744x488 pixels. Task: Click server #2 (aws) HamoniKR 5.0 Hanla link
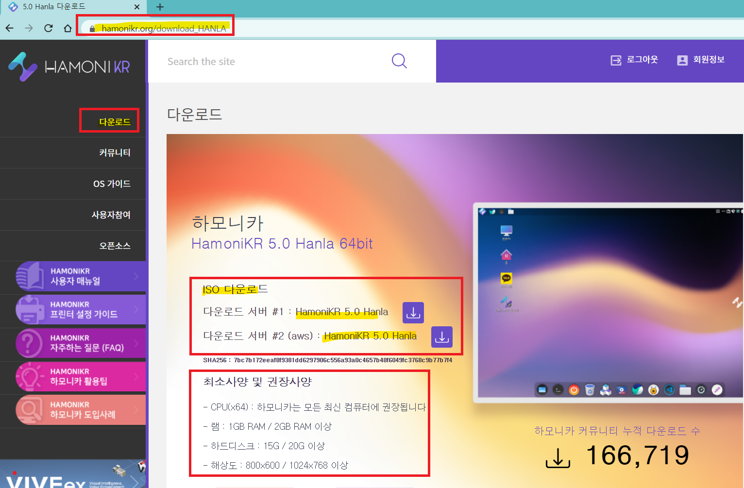(370, 336)
